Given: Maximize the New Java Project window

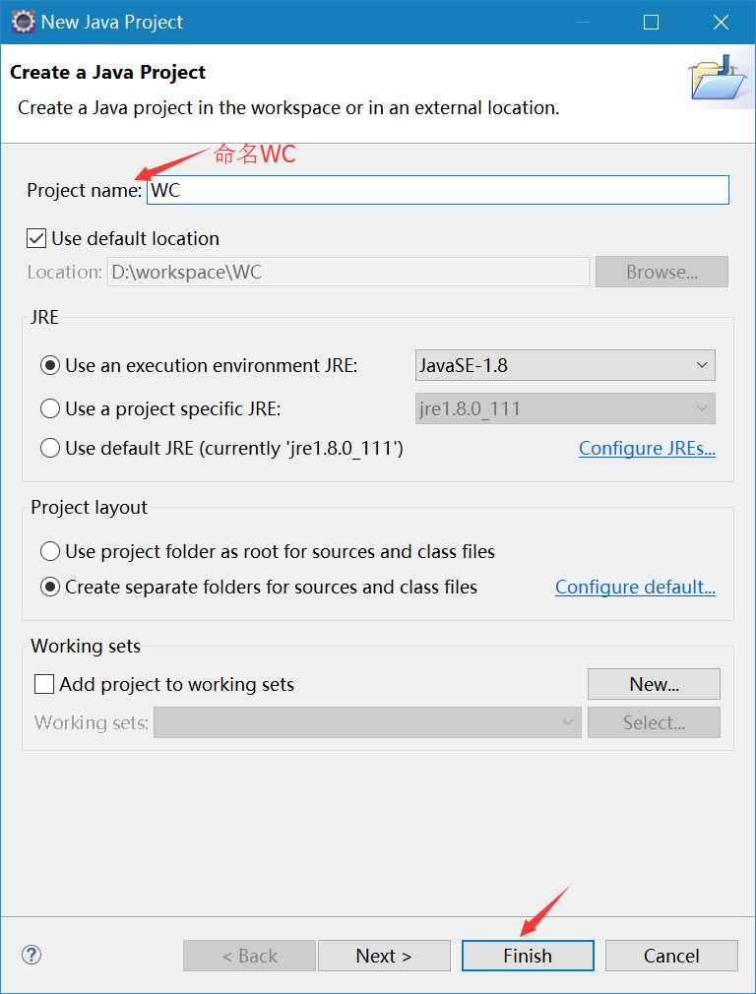Looking at the screenshot, I should [651, 22].
